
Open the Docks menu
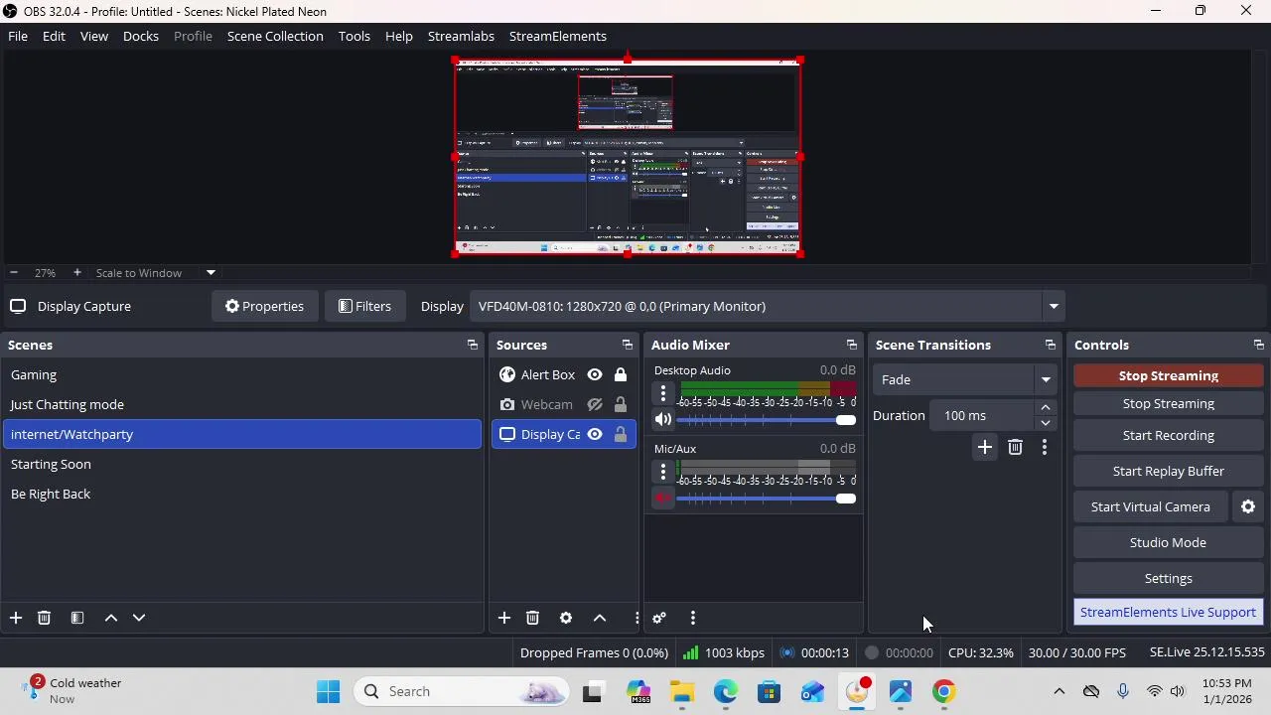tap(141, 36)
